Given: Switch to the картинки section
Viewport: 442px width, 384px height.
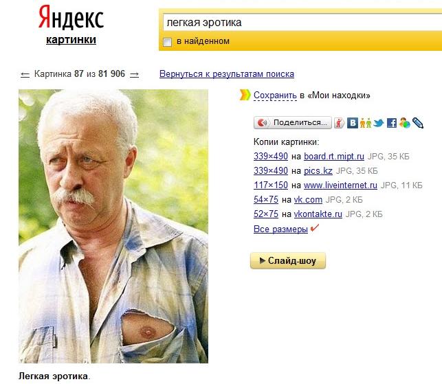Looking at the screenshot, I should (x=71, y=40).
